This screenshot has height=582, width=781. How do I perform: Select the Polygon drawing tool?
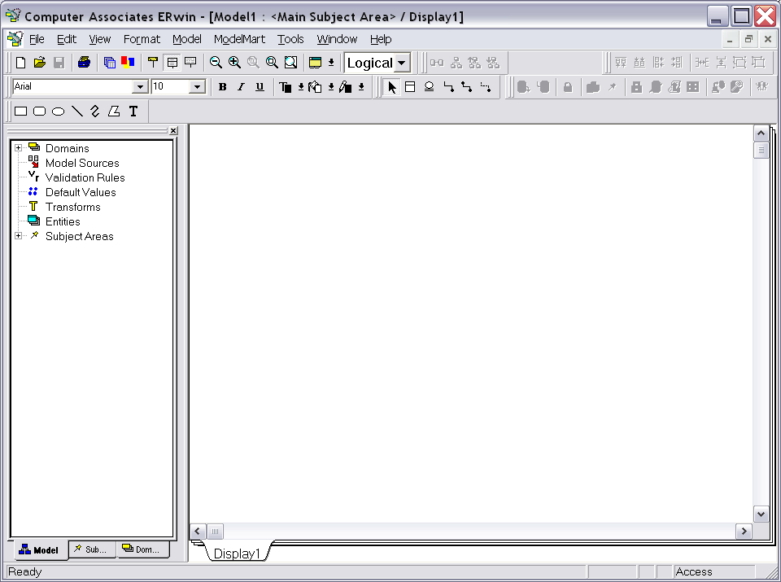pyautogui.click(x=114, y=112)
